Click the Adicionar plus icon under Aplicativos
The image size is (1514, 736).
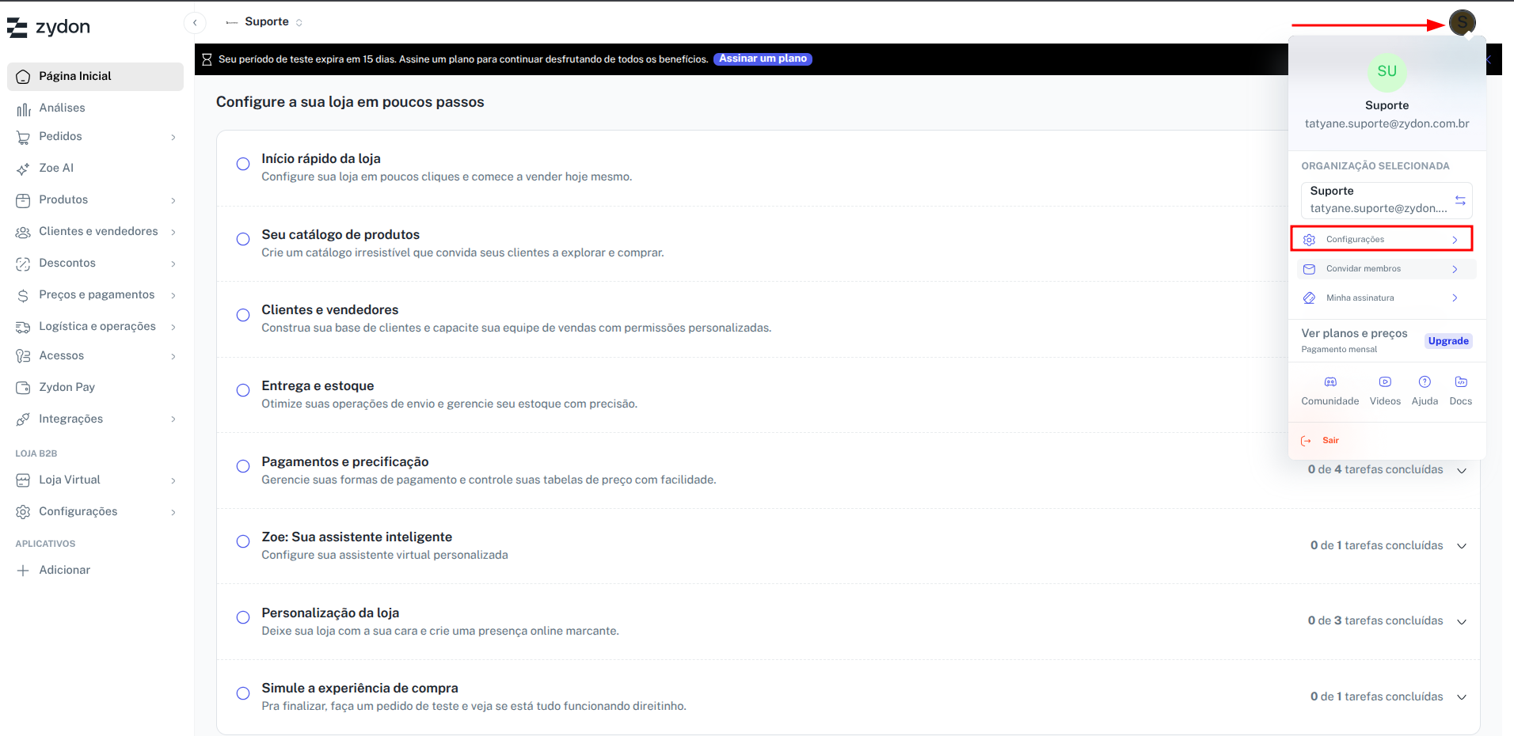[23, 571]
